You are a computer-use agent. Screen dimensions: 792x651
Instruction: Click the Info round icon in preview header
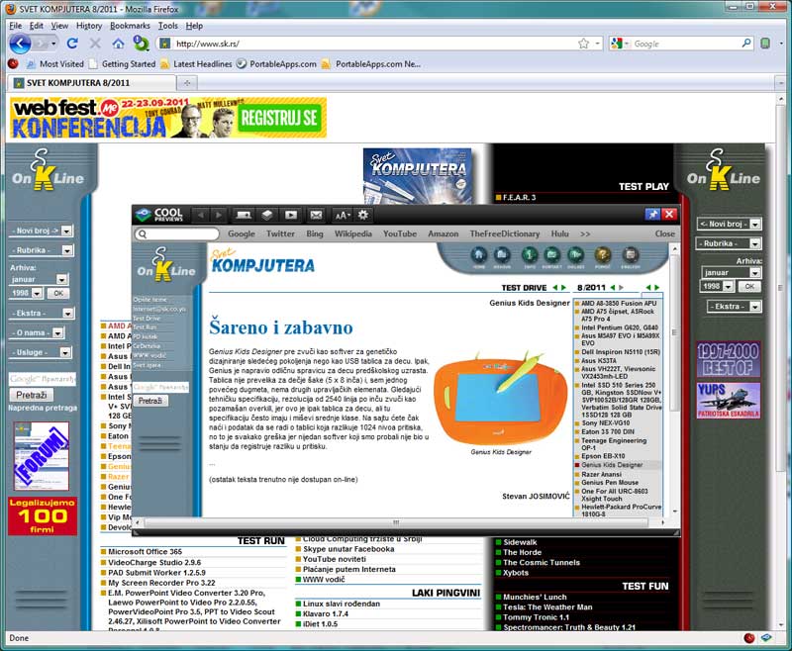pyautogui.click(x=530, y=255)
